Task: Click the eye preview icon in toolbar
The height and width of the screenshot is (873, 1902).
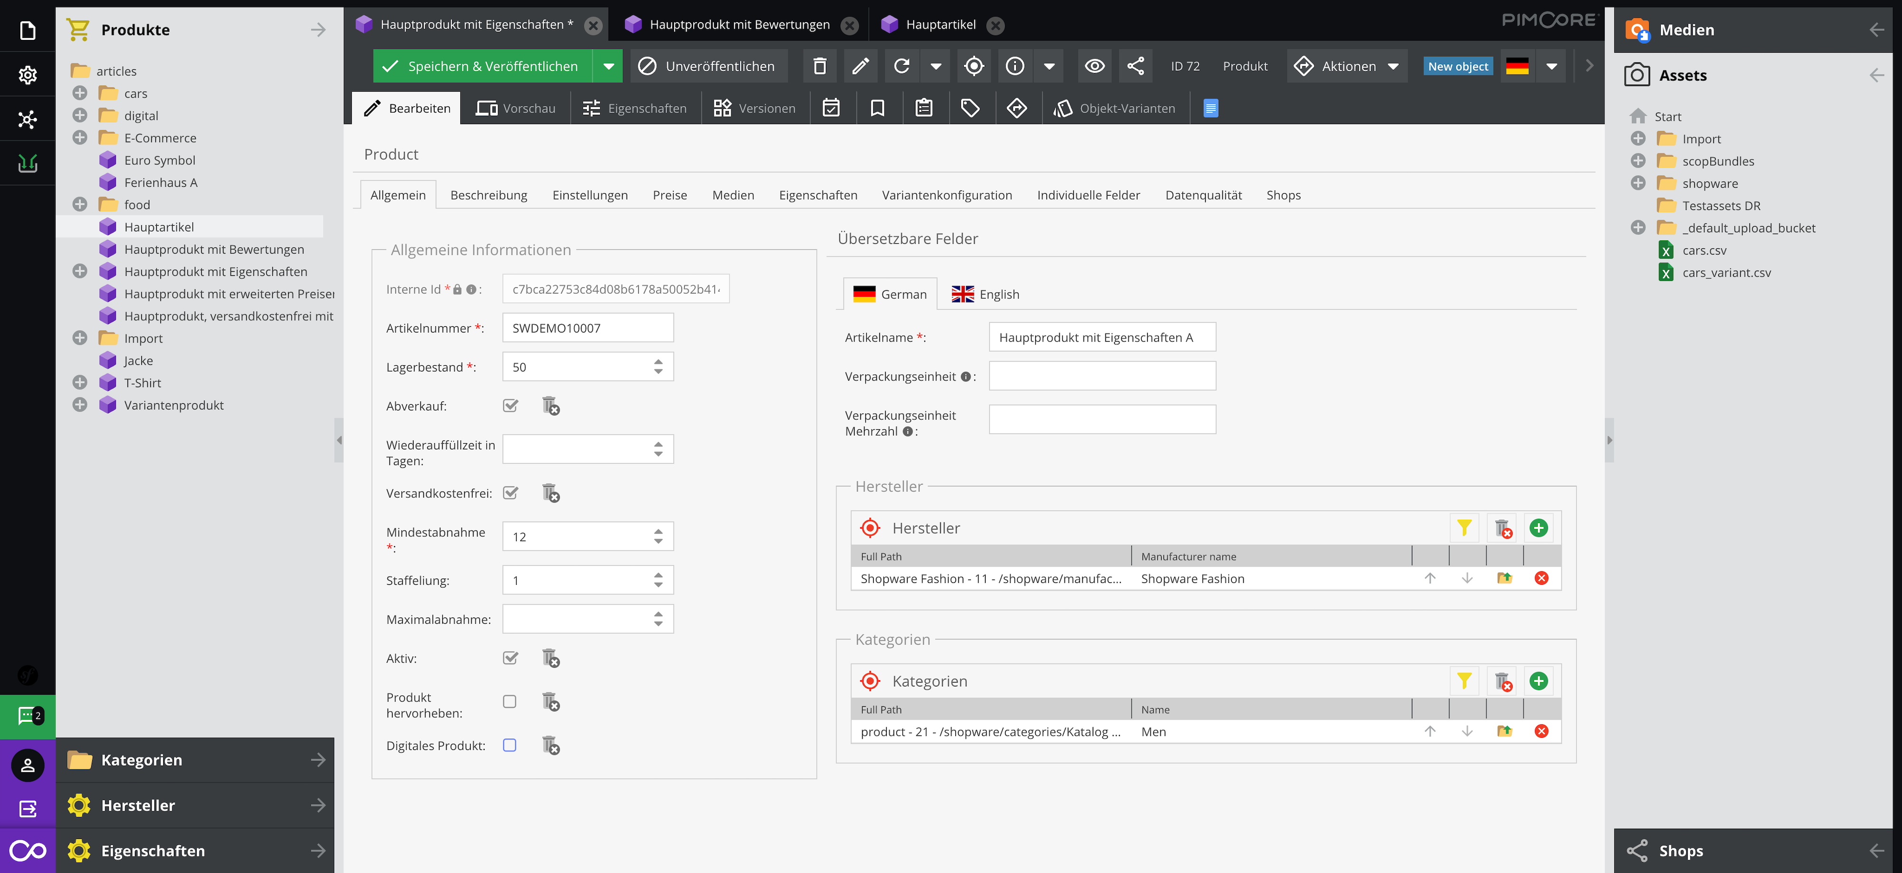Action: tap(1094, 66)
